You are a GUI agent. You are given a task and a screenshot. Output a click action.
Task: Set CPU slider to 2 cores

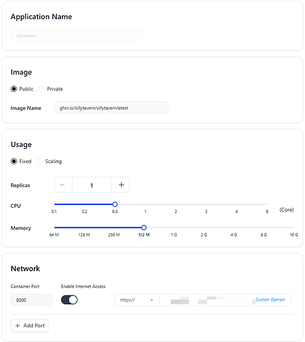[175, 204]
